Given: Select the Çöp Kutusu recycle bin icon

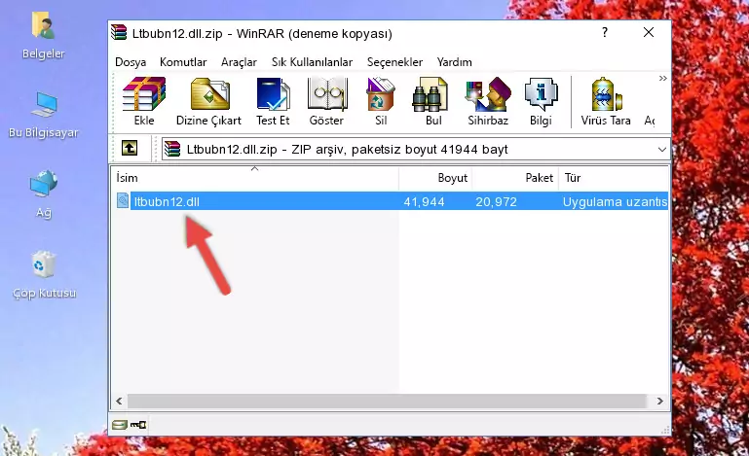Looking at the screenshot, I should coord(44,275).
